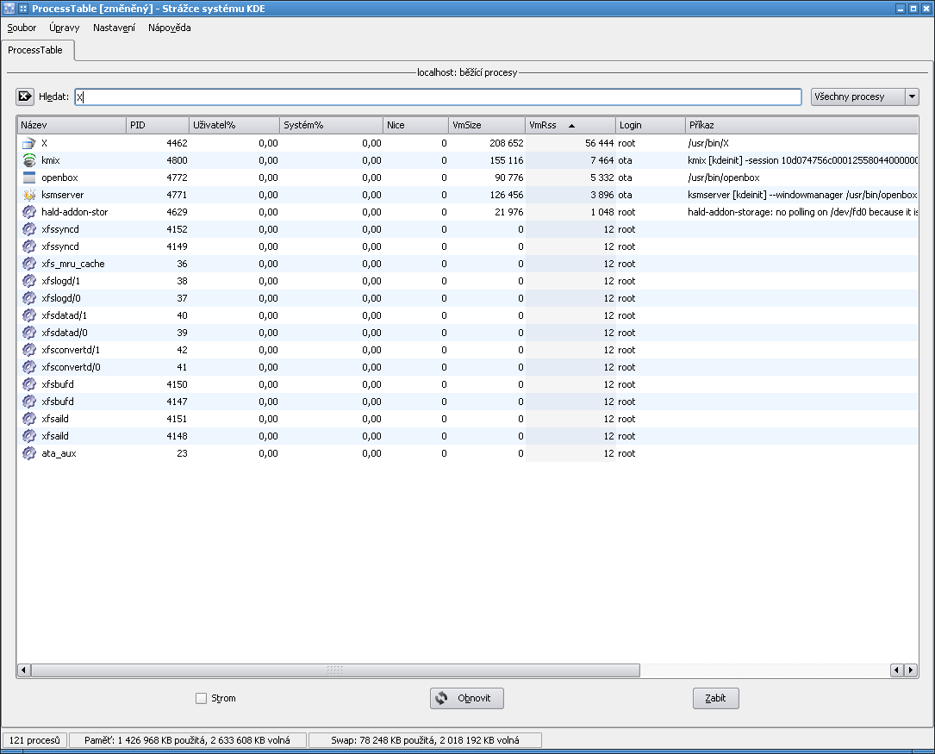935x754 pixels.
Task: Click gear icon of xfsaild PID 4148
Action: point(28,437)
